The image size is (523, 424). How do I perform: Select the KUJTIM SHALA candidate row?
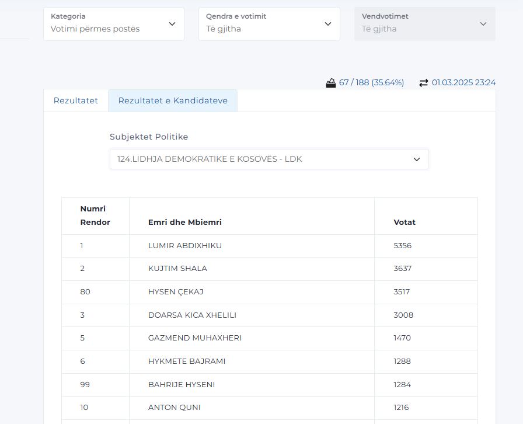tap(177, 269)
